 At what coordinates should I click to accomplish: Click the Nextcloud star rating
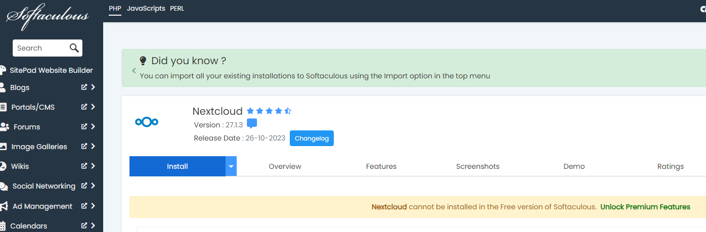click(x=269, y=111)
